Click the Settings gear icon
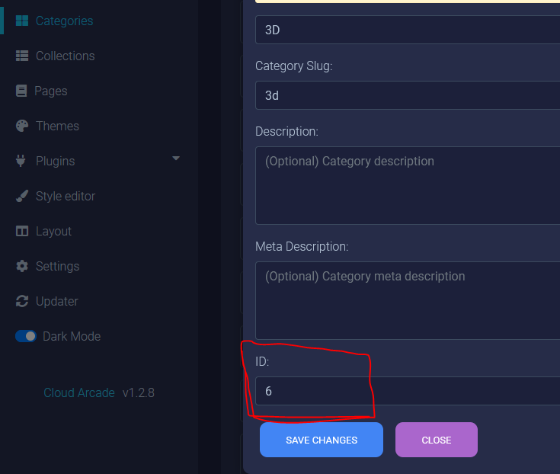Image resolution: width=560 pixels, height=474 pixels. point(22,266)
